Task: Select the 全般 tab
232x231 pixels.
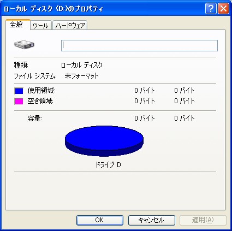Action: [x=17, y=25]
